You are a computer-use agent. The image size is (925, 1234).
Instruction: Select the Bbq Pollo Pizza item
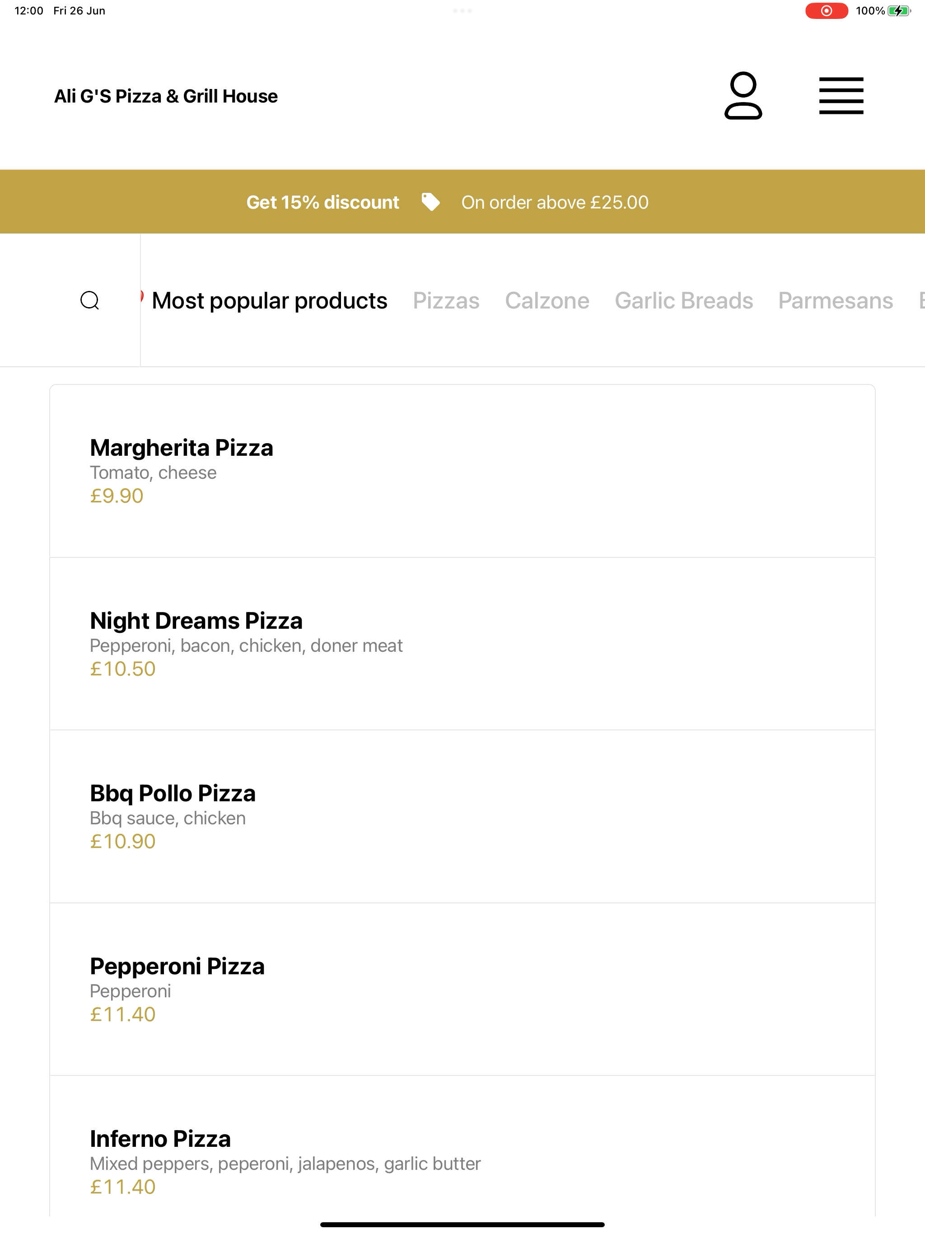[462, 817]
